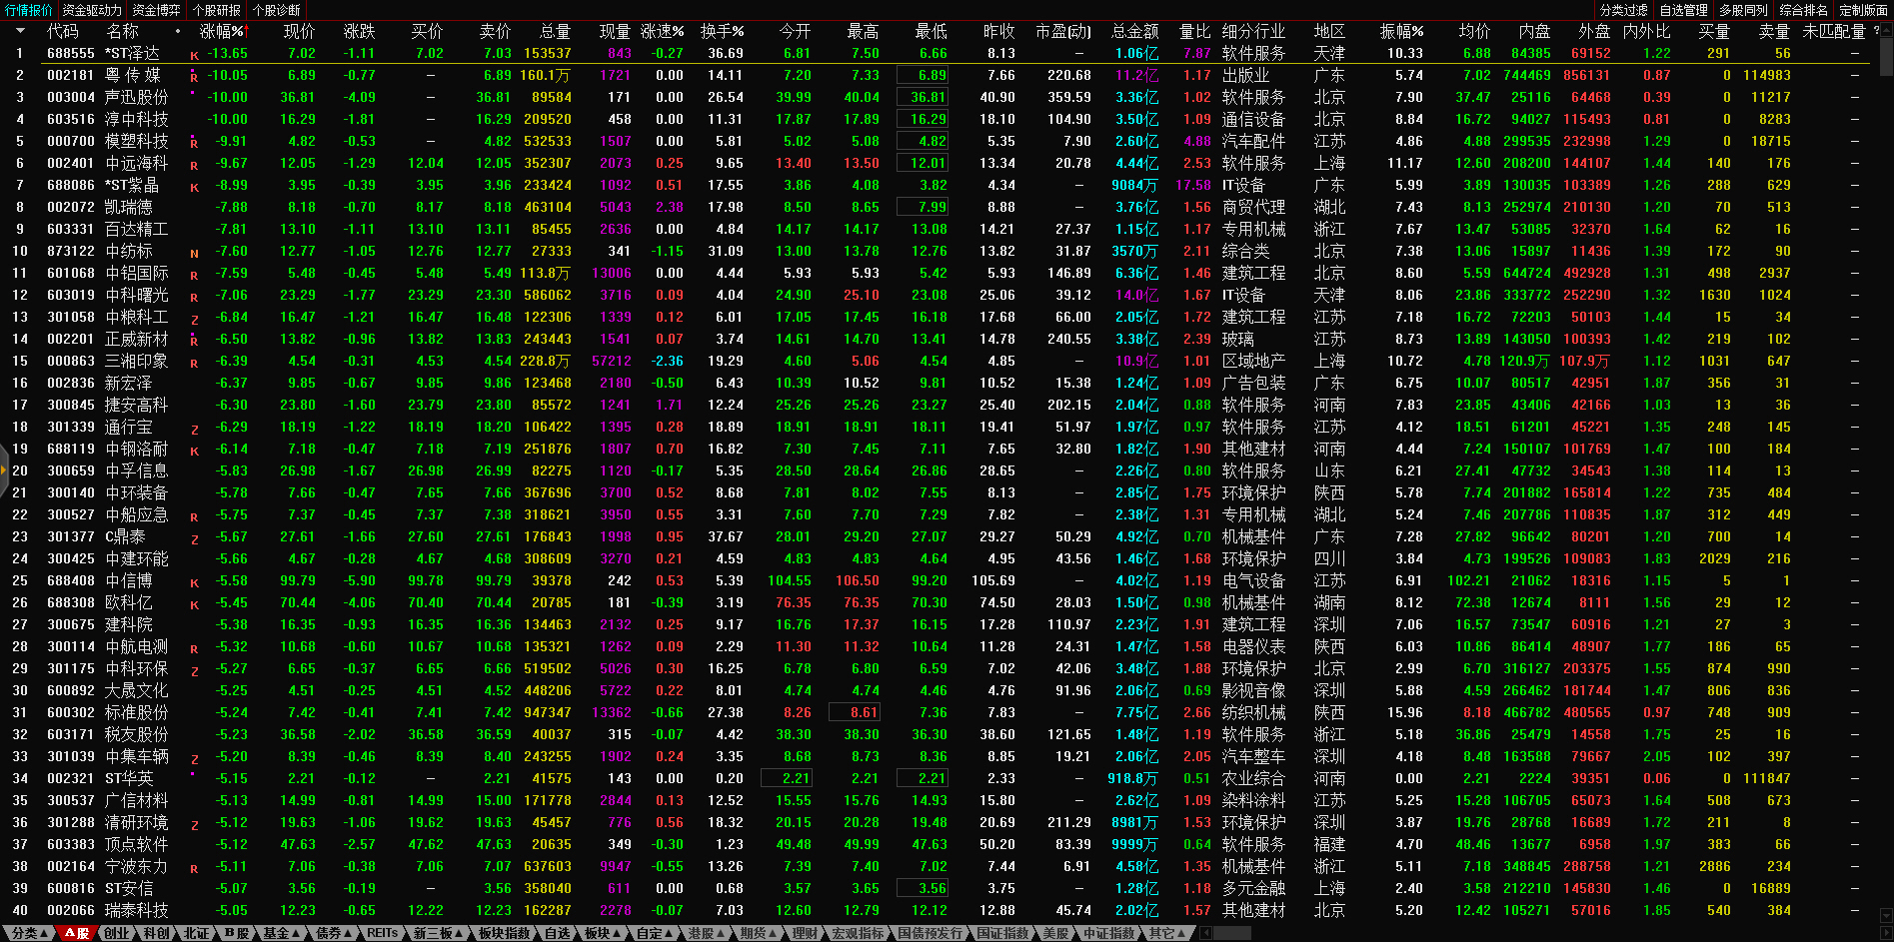This screenshot has width=1894, height=942.
Task: Click the scrollbar up arrow at top right
Action: click(1886, 31)
